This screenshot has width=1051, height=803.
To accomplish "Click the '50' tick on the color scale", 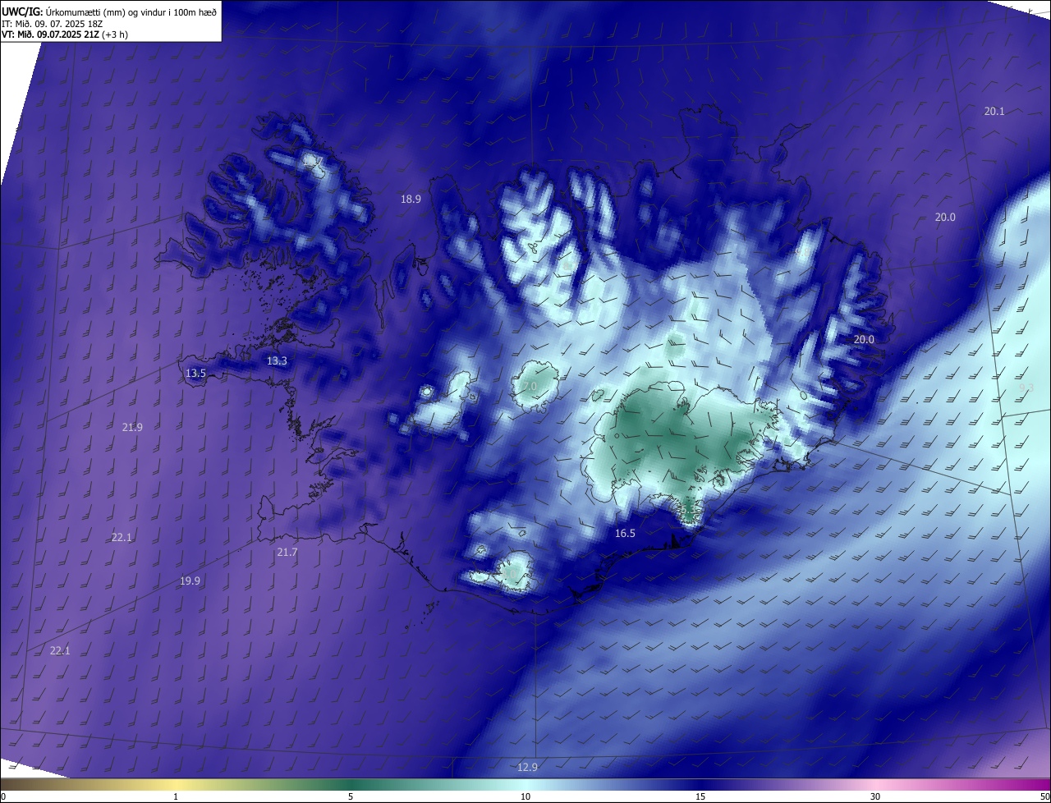I will [x=1044, y=796].
